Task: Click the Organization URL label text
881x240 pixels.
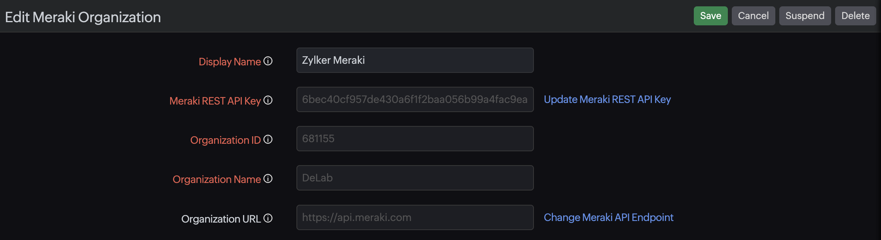Action: 221,219
